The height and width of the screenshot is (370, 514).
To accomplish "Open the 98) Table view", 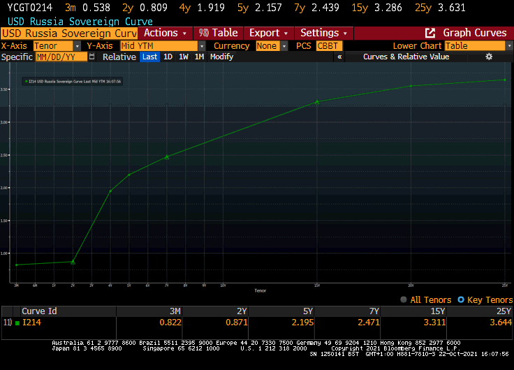I will (218, 33).
